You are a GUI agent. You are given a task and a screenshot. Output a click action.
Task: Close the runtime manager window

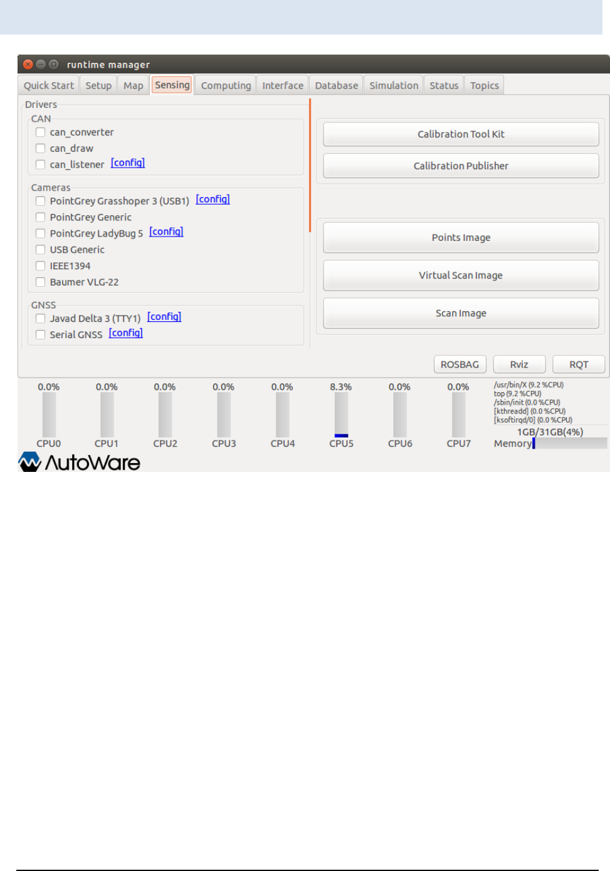pyautogui.click(x=28, y=64)
